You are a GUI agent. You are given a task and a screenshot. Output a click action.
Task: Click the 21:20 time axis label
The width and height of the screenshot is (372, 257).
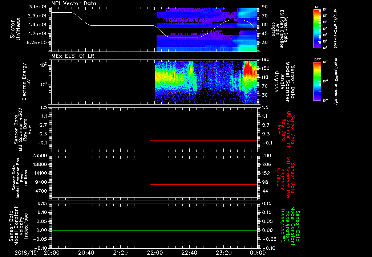pyautogui.click(x=120, y=253)
